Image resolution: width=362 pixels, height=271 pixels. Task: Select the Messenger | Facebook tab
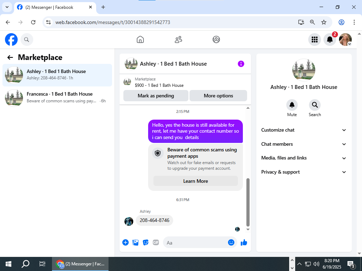click(55, 7)
